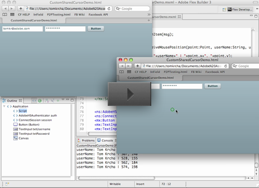Open bookmarks book icon in front Safari
259x188 pixels.
pos(122,72)
